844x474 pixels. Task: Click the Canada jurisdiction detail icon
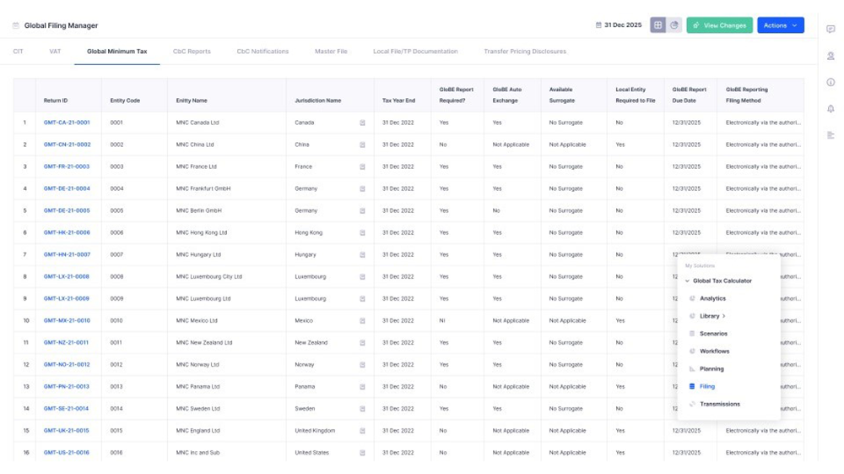(x=363, y=123)
